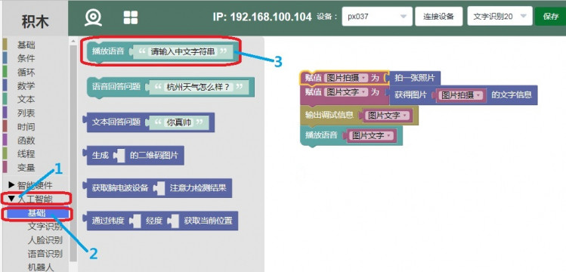Click the 基础 category khaki color swatch
The image size is (566, 272).
[x=5, y=45]
